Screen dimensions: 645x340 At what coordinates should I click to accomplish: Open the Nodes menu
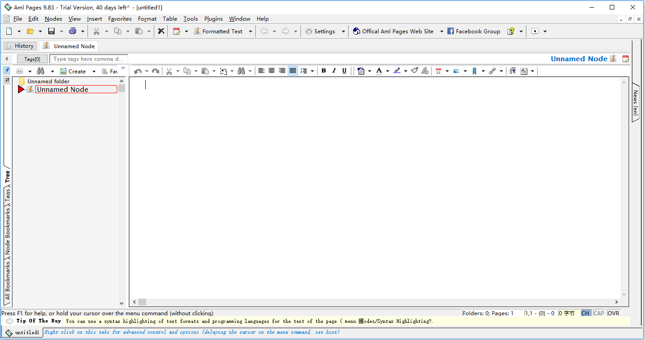click(53, 19)
